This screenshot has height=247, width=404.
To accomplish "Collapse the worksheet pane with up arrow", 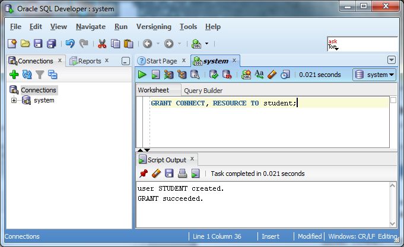I will click(140, 150).
